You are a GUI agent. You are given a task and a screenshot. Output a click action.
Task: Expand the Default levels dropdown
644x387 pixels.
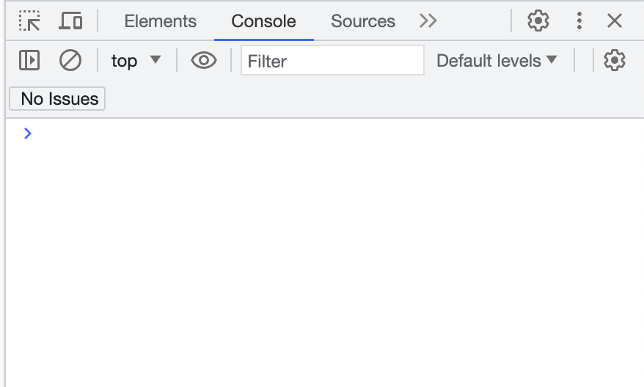(497, 60)
